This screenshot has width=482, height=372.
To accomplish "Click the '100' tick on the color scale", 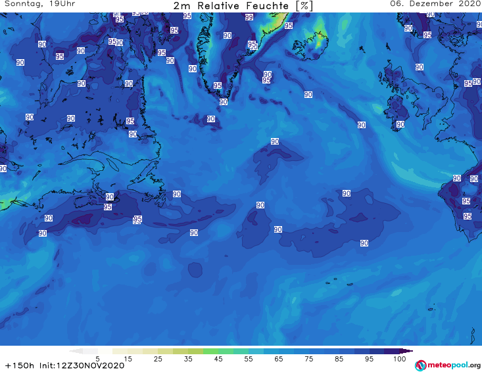I will (400, 359).
